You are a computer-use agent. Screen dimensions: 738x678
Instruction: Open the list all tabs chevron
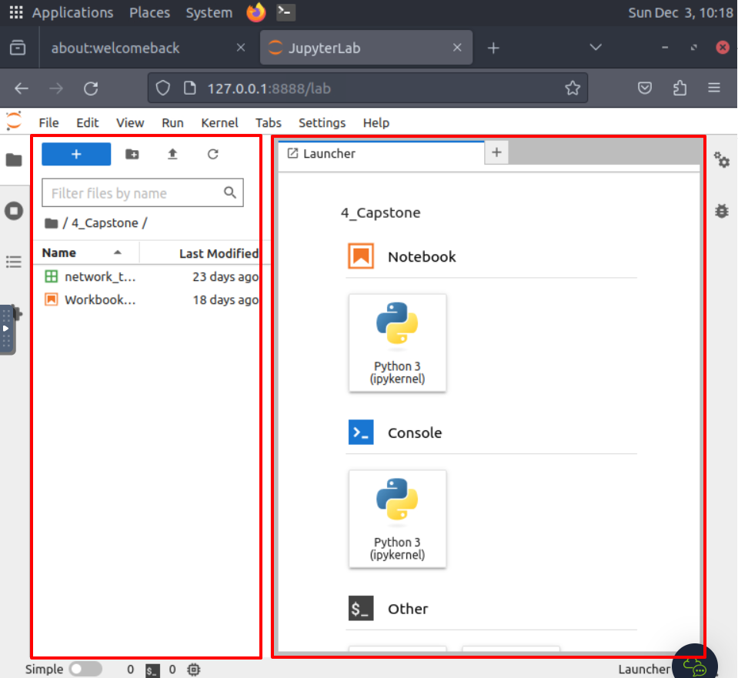point(596,47)
